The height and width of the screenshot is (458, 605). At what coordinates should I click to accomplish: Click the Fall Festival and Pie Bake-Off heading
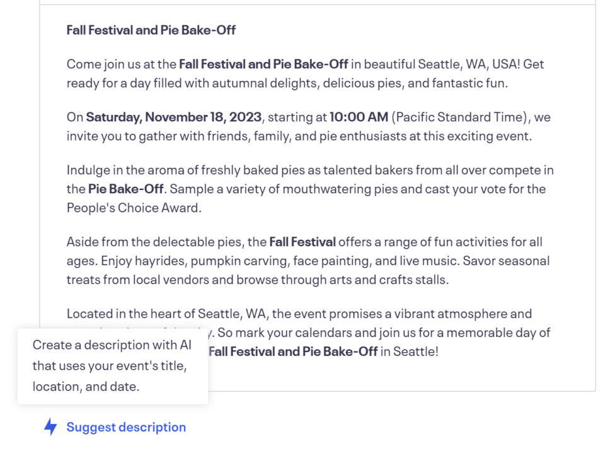151,30
